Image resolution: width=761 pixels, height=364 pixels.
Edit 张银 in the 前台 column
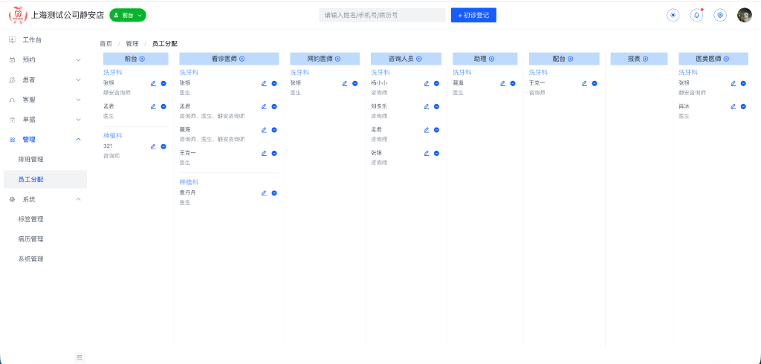coord(153,83)
